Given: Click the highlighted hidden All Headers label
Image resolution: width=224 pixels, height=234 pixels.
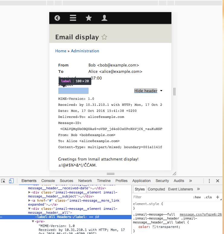Looking at the screenshot, I should 73,91.
